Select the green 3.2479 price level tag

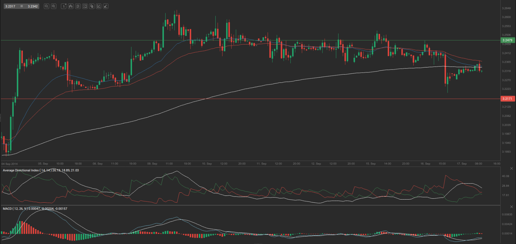(507, 40)
